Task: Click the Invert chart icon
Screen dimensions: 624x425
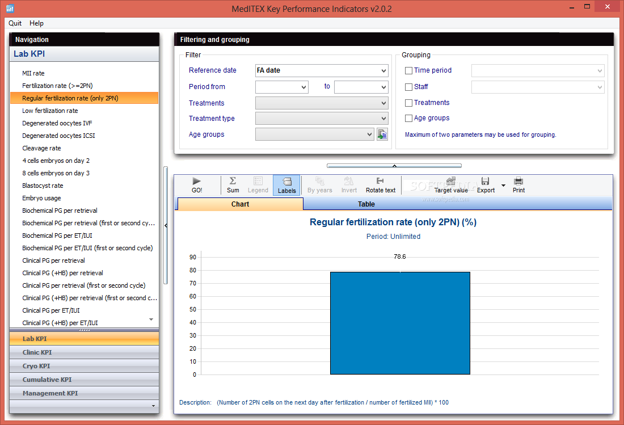Action: pyautogui.click(x=349, y=181)
